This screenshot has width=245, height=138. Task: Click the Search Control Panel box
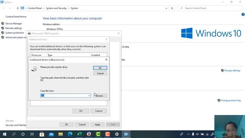pos(210,8)
